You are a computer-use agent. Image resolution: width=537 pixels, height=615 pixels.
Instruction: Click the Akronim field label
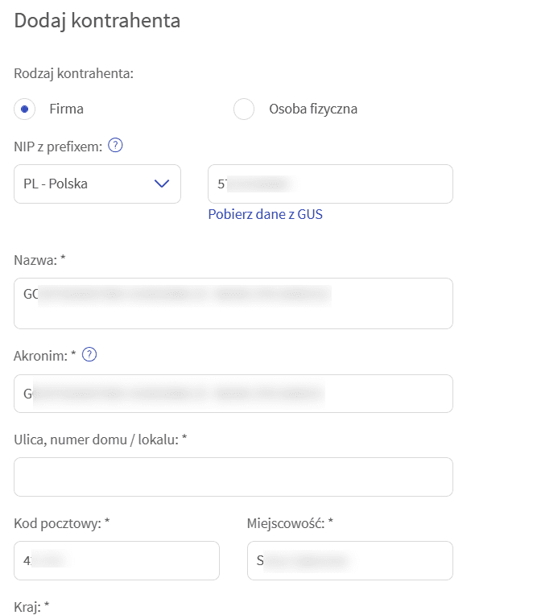click(45, 356)
